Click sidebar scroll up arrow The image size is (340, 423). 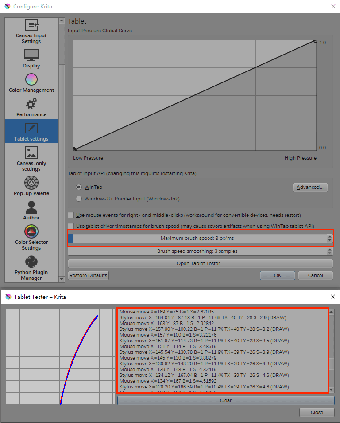tap(62, 20)
